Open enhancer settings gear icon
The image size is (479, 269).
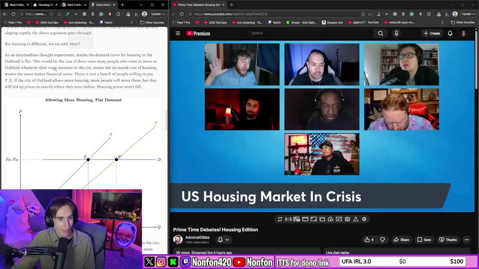pos(364,219)
